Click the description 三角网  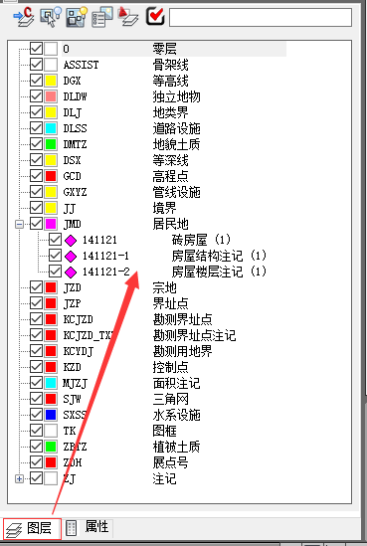click(x=171, y=399)
